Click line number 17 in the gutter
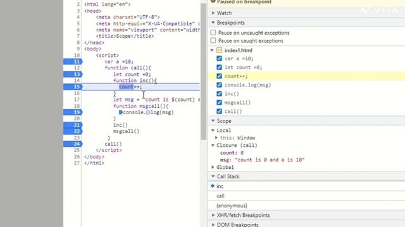405x227 pixels. point(77,100)
